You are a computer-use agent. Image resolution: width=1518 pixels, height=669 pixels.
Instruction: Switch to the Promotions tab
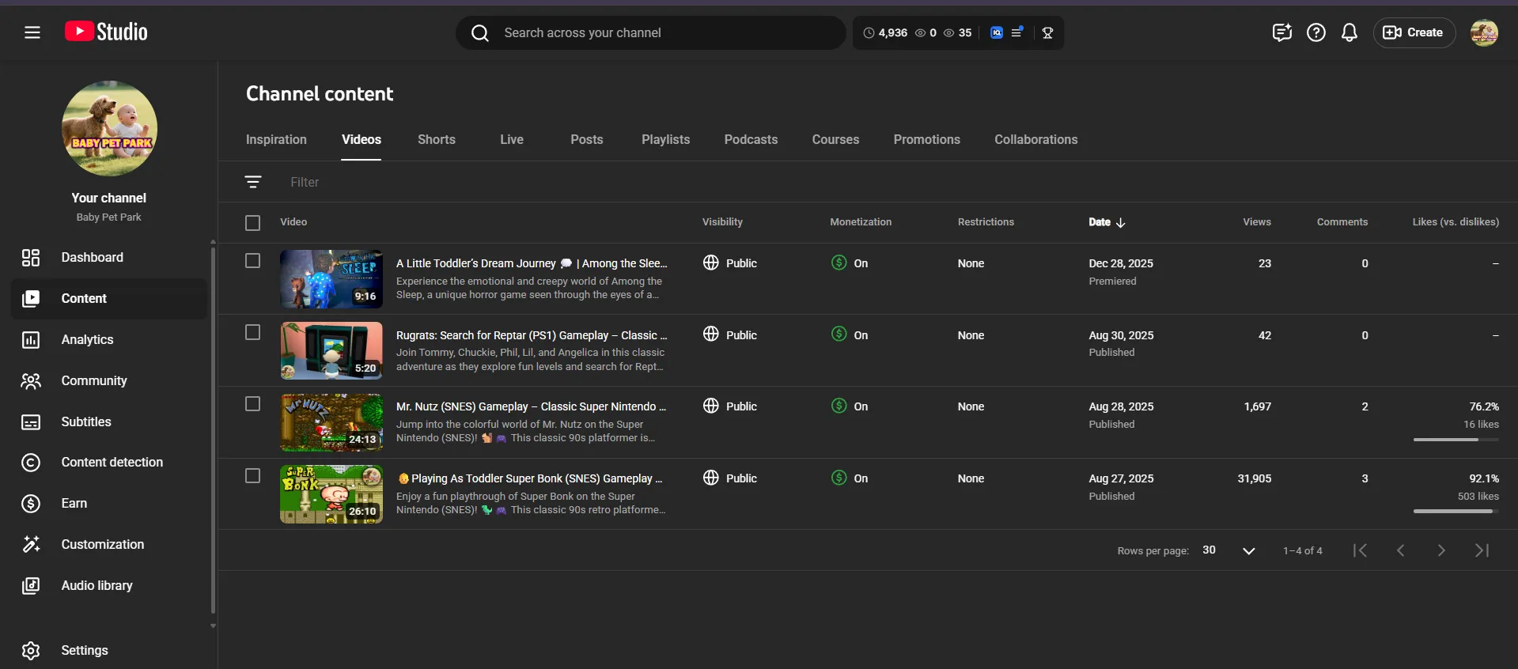[x=927, y=140]
